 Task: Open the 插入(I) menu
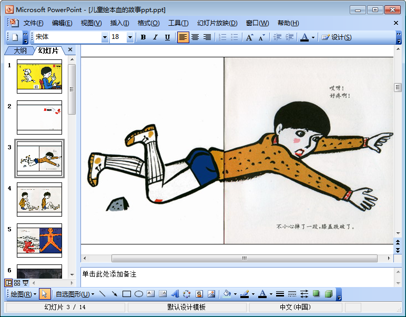tap(119, 23)
